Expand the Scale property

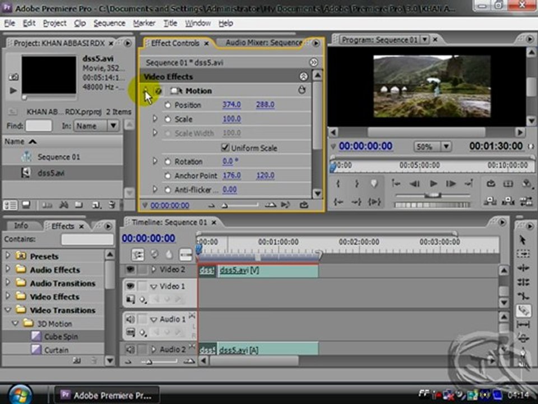tap(155, 119)
